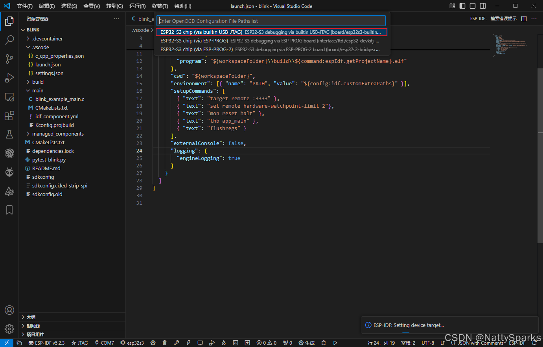Click the ESP-IDF monitor screen icon

pos(200,343)
